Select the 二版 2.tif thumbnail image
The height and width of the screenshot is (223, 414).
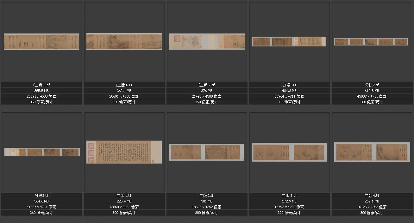pos(206,152)
